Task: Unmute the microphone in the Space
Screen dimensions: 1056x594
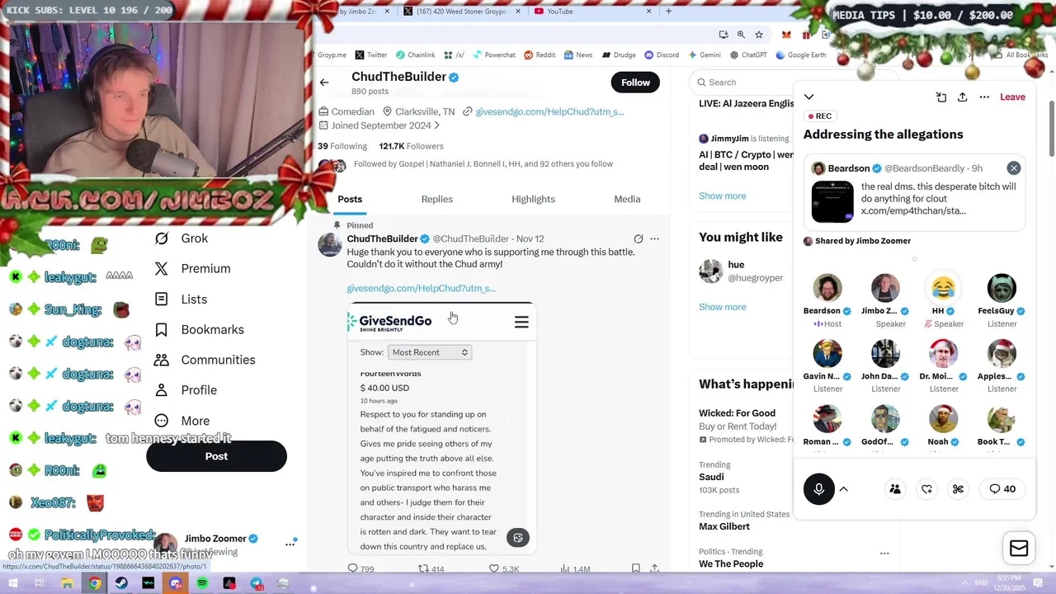Action: point(818,489)
